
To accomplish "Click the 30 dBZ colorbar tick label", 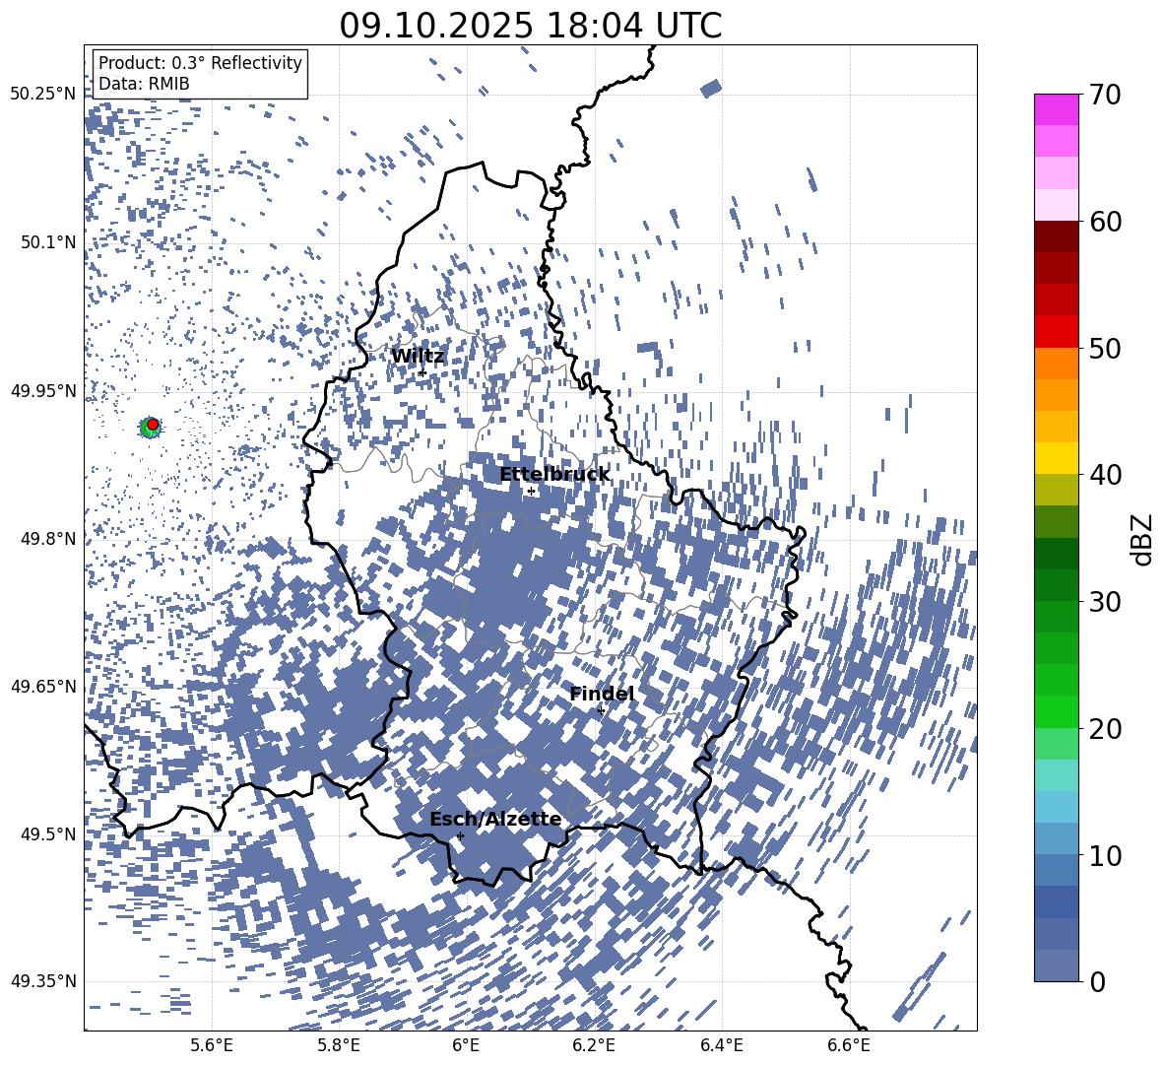I will point(1105,601).
